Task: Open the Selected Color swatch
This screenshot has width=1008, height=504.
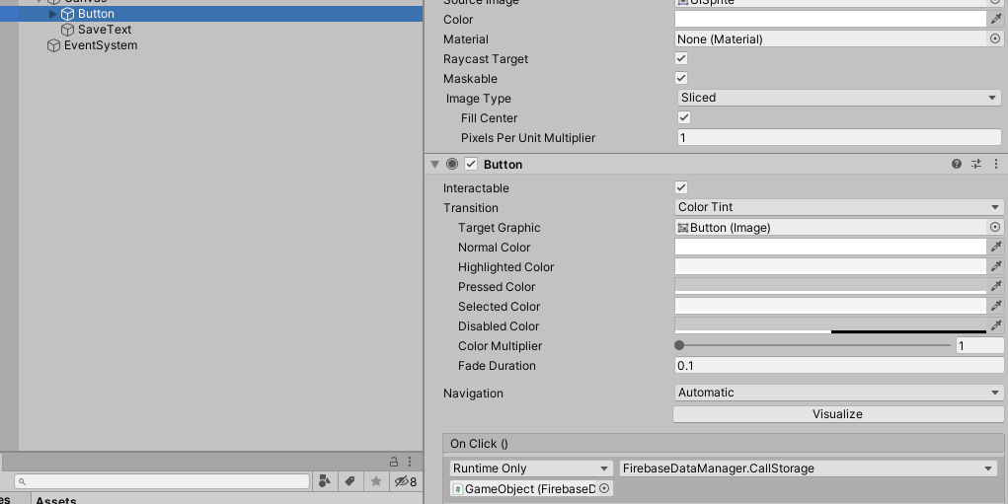Action: point(830,307)
